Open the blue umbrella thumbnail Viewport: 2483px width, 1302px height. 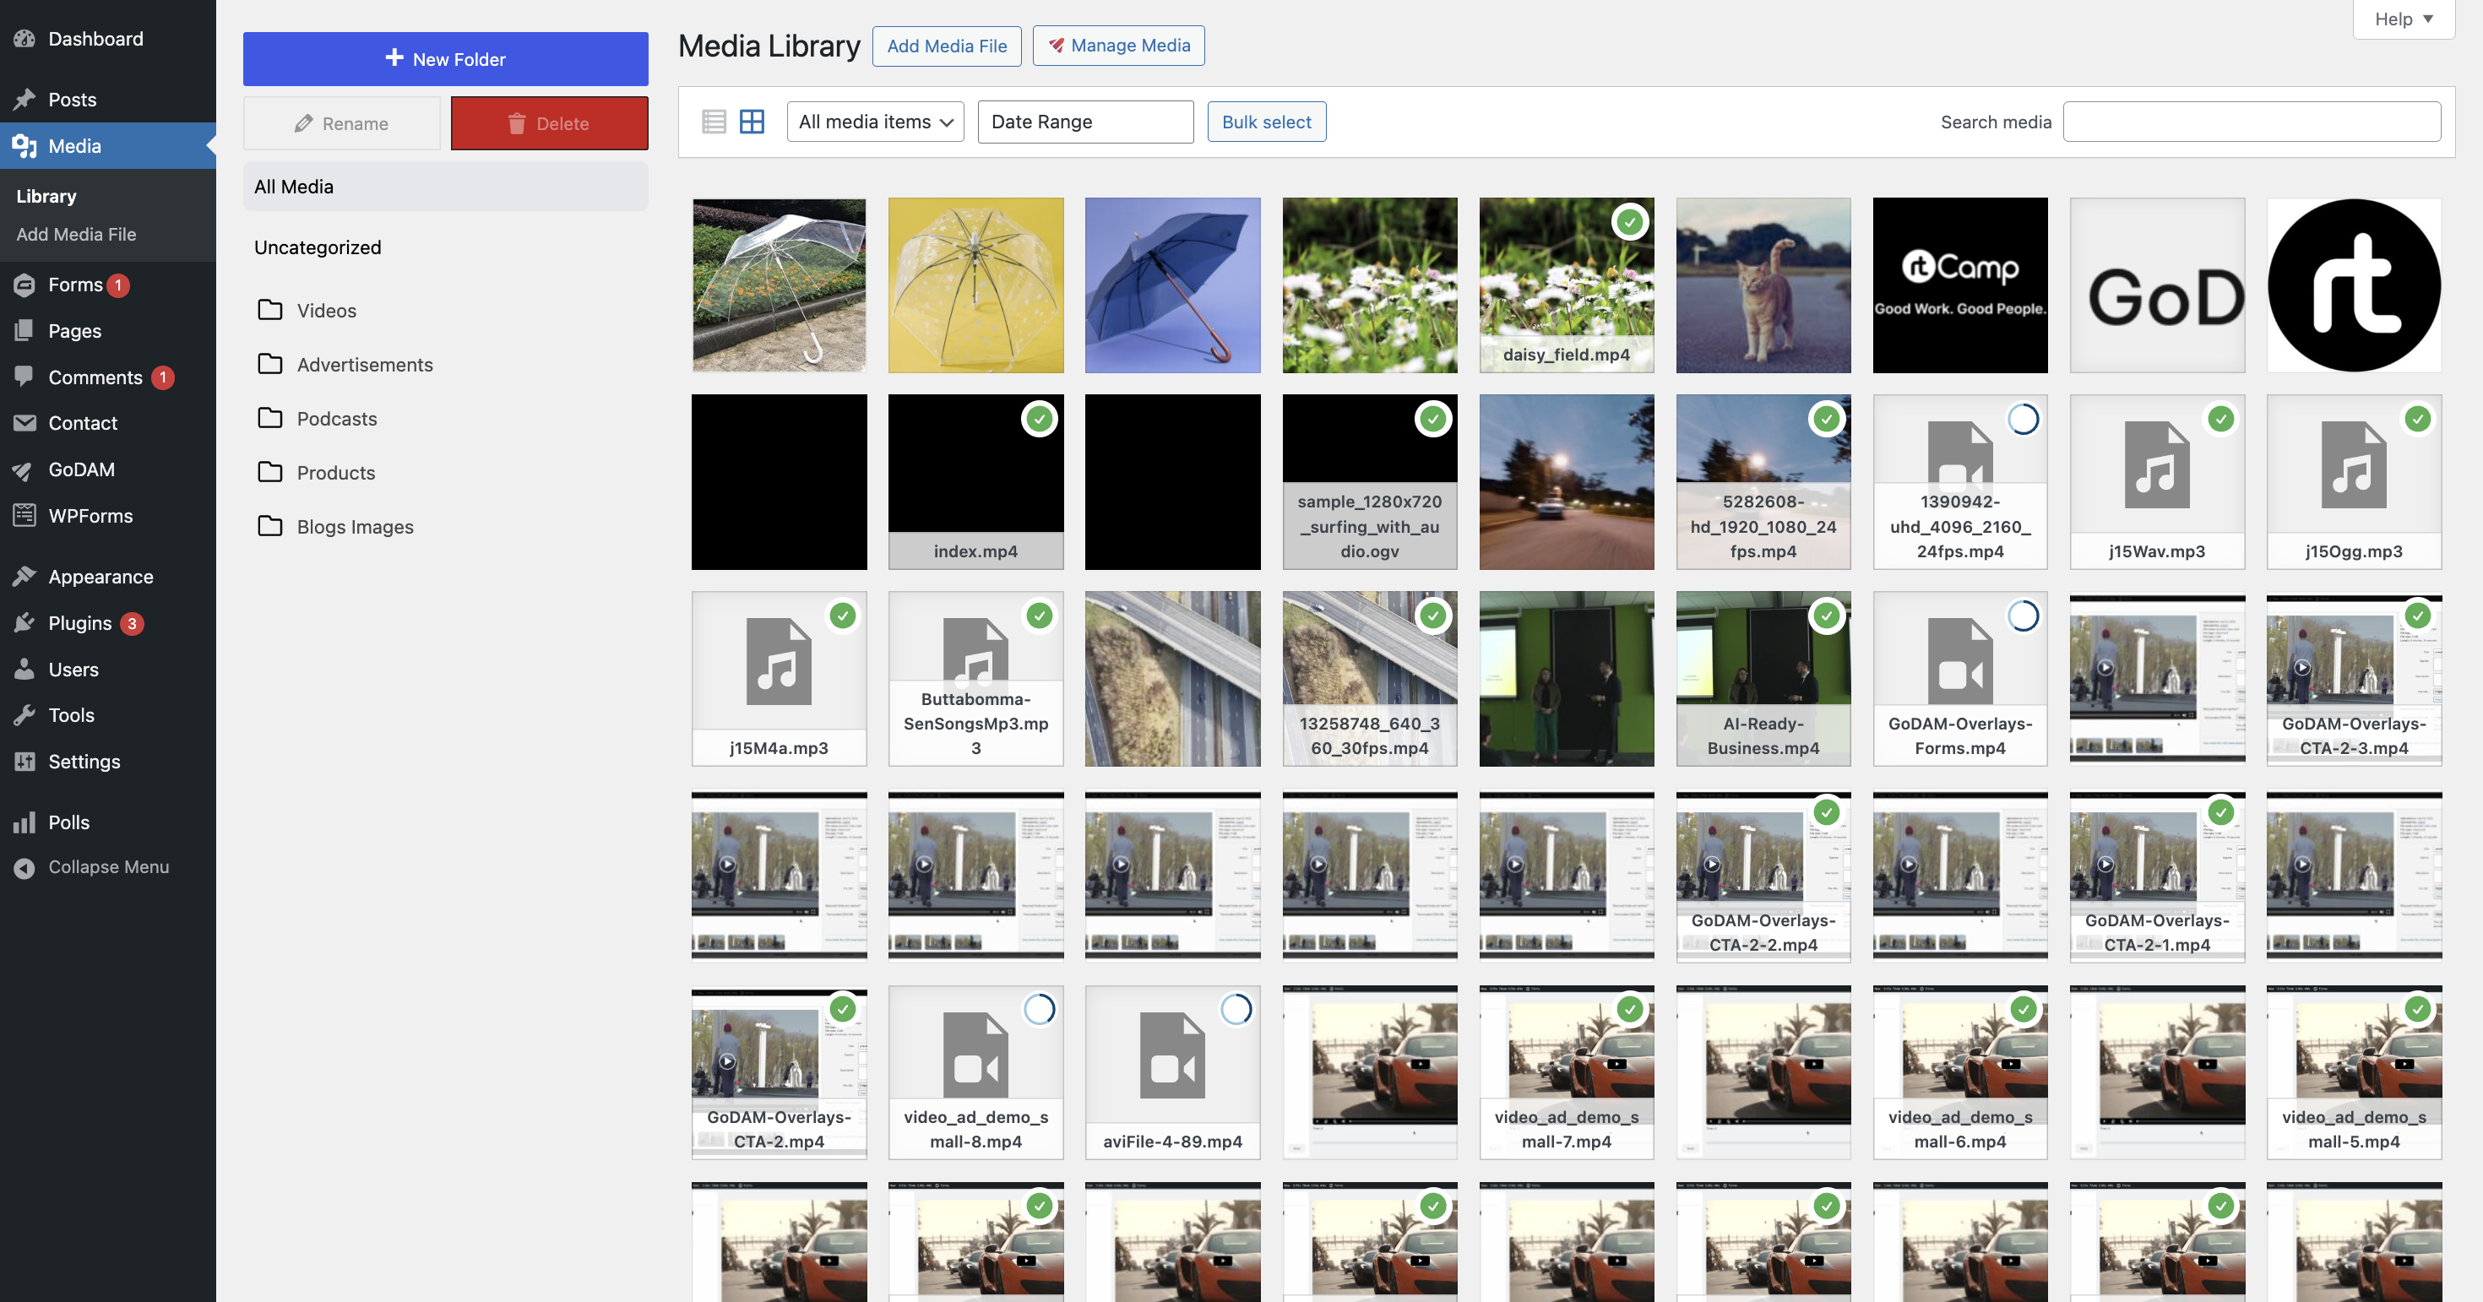1172,285
